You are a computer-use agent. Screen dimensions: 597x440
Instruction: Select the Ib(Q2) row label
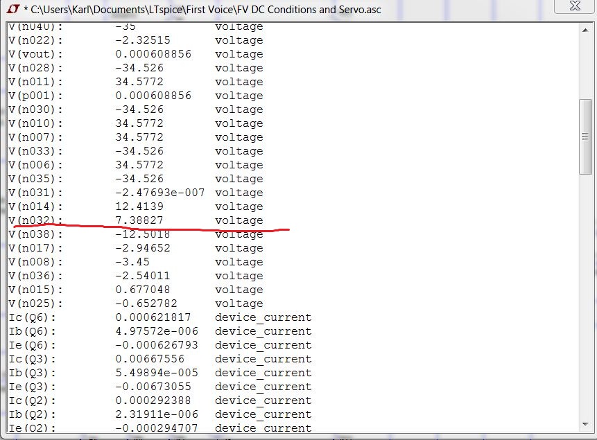32,414
